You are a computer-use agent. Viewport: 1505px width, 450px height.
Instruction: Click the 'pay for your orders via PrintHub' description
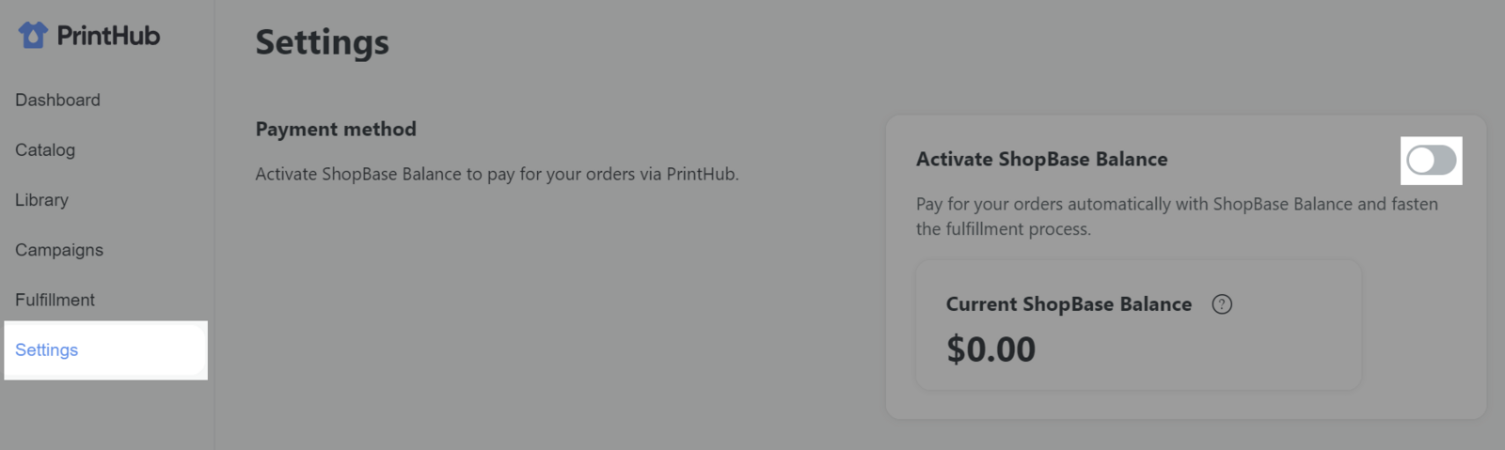[497, 174]
